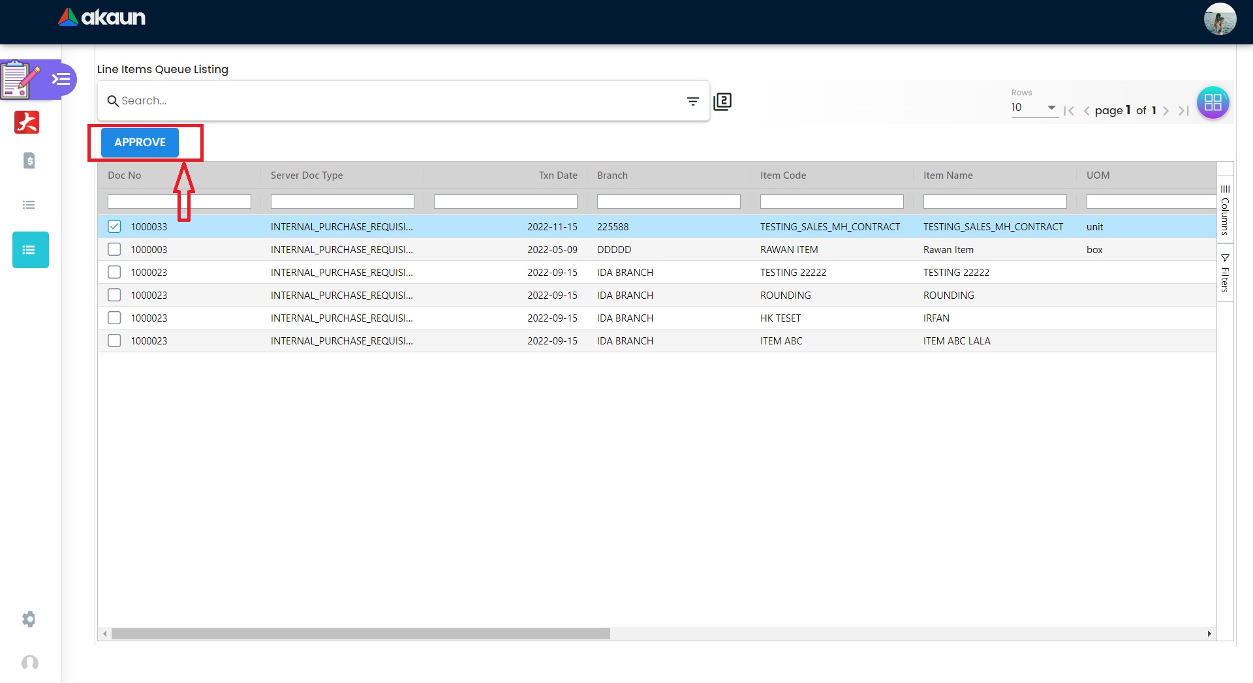Select the highlighted teal list sidebar icon
Image resolution: width=1253 pixels, height=683 pixels.
click(x=30, y=250)
